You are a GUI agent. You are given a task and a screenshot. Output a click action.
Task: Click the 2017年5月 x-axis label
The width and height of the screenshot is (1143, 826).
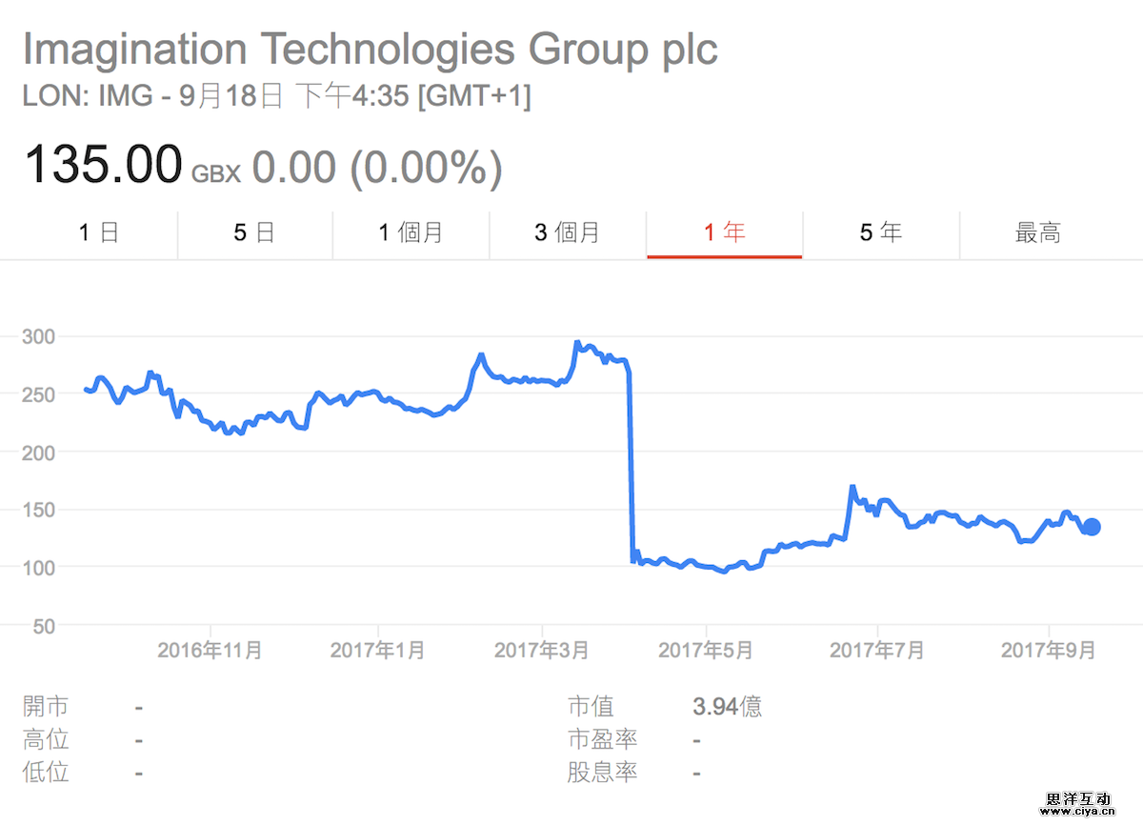pos(706,651)
